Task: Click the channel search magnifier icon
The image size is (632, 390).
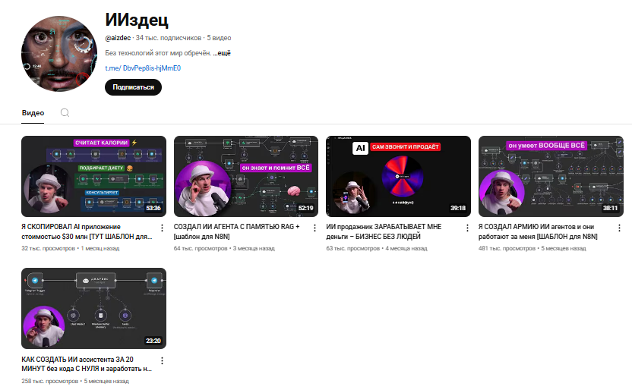Action: (65, 112)
